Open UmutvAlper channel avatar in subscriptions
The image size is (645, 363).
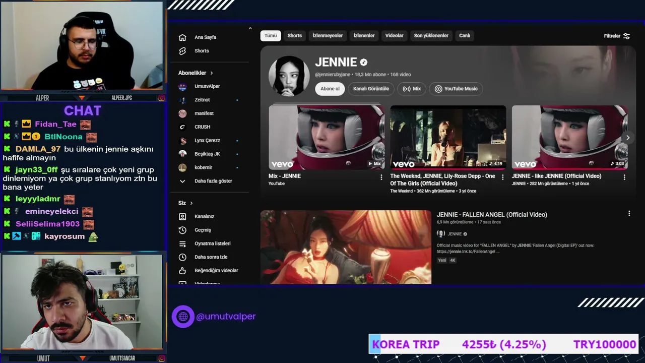click(182, 86)
